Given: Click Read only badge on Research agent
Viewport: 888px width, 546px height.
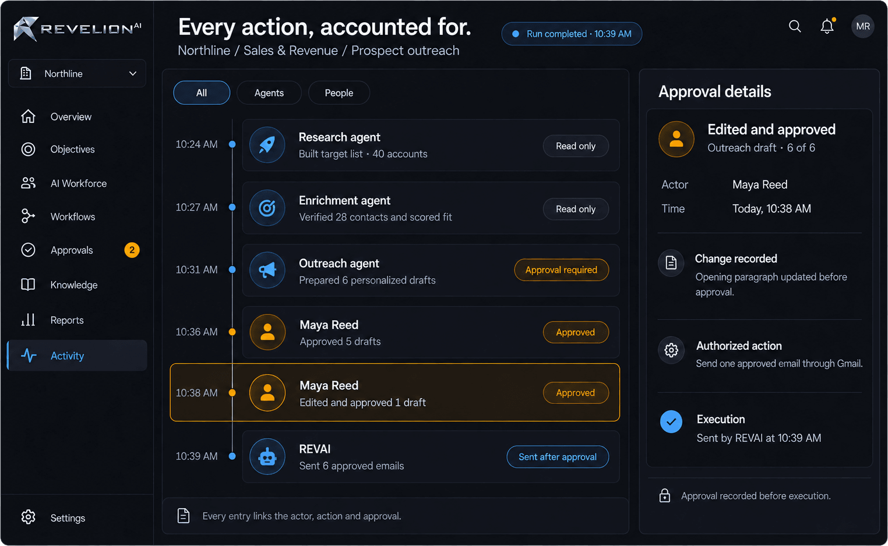Looking at the screenshot, I should coord(576,146).
